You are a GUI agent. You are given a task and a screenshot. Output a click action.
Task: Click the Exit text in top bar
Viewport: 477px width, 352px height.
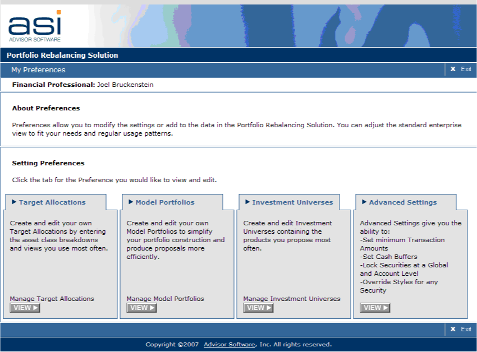click(466, 70)
